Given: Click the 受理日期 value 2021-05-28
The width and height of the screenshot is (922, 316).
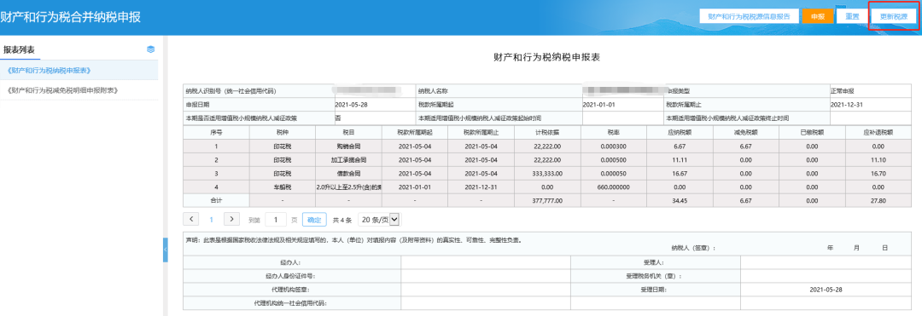Looking at the screenshot, I should pos(826,290).
